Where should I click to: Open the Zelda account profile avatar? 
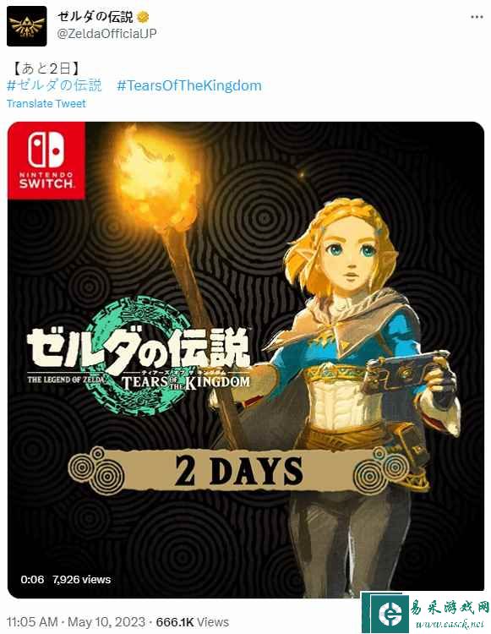27,26
